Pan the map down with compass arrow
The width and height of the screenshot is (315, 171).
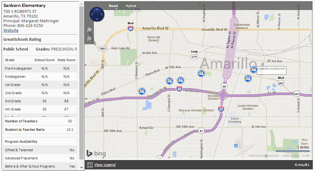click(x=97, y=19)
